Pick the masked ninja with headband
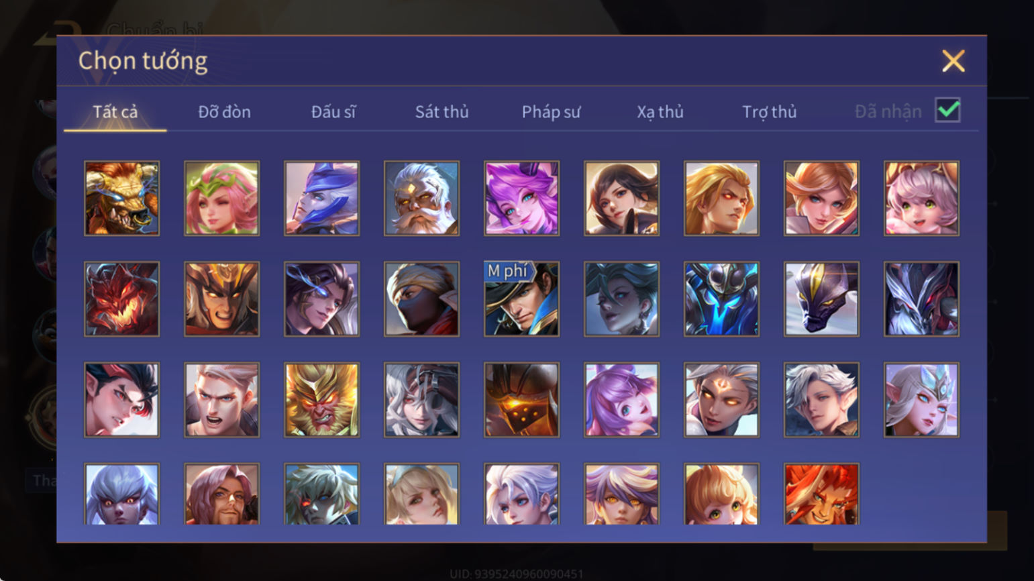This screenshot has height=581, width=1034. (421, 299)
